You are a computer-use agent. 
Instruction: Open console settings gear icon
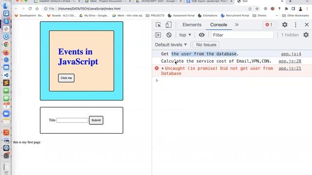pos(306,35)
